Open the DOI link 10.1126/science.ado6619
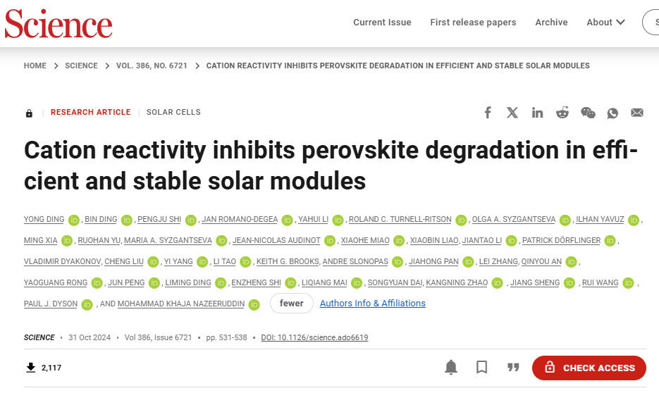Image resolution: width=659 pixels, height=393 pixels. (x=314, y=337)
